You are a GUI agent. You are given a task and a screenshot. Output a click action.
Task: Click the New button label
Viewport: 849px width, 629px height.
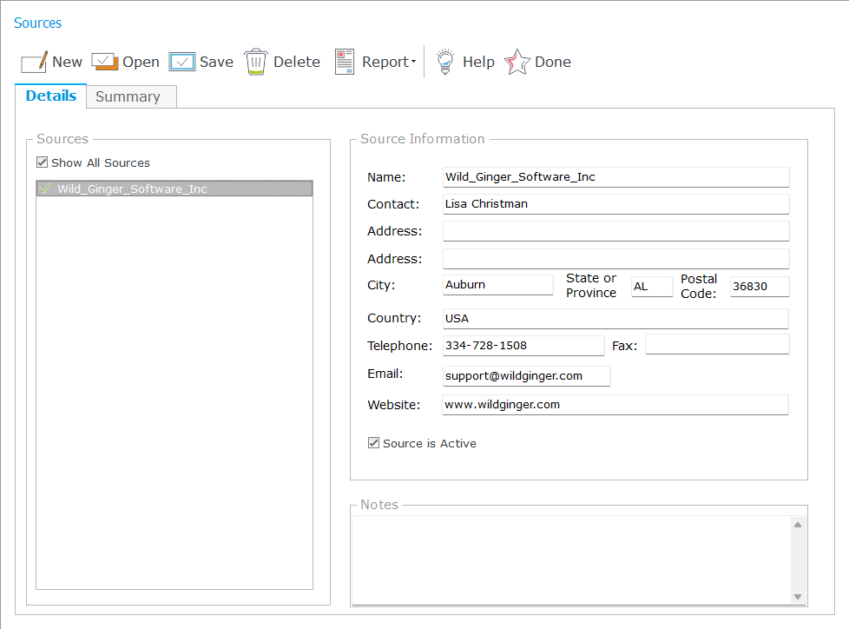[67, 62]
